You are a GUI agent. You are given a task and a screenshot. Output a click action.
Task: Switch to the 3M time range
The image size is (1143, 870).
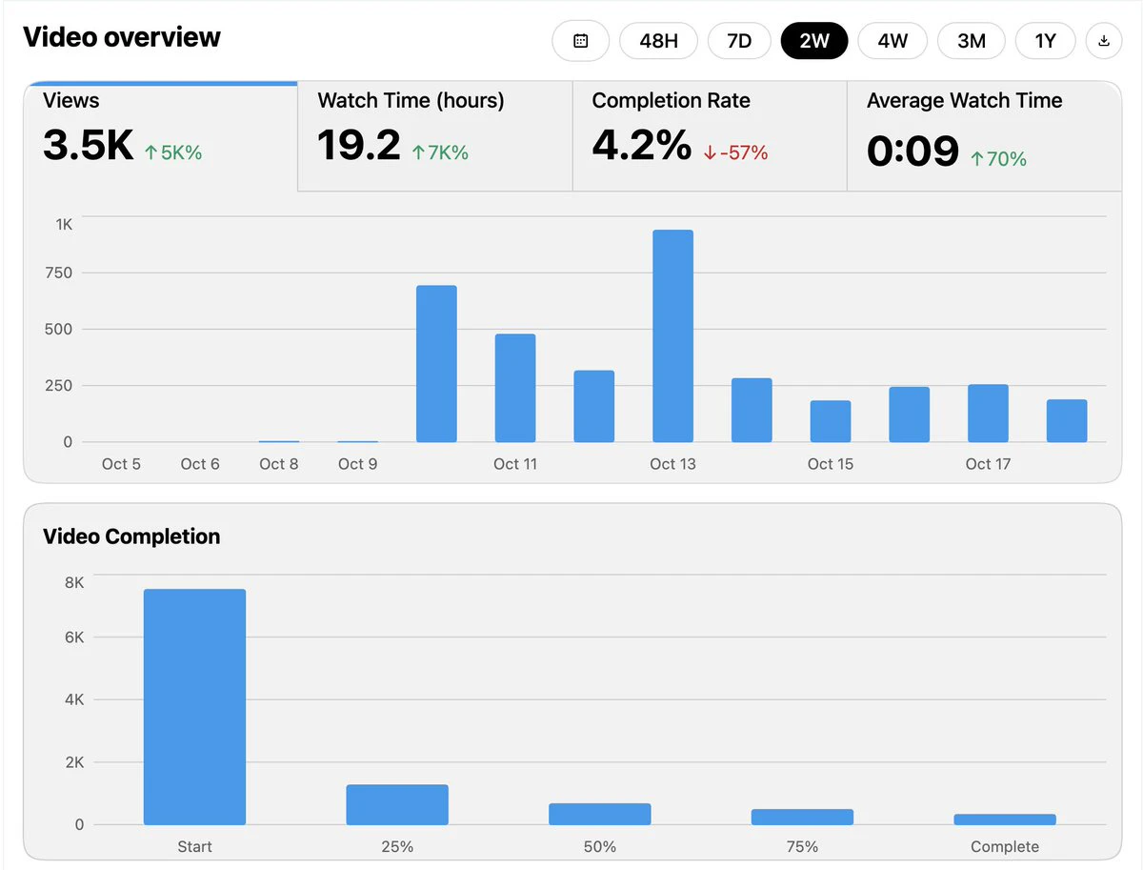(971, 41)
